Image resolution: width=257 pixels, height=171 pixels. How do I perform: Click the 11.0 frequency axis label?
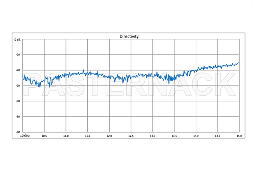tap(66, 136)
